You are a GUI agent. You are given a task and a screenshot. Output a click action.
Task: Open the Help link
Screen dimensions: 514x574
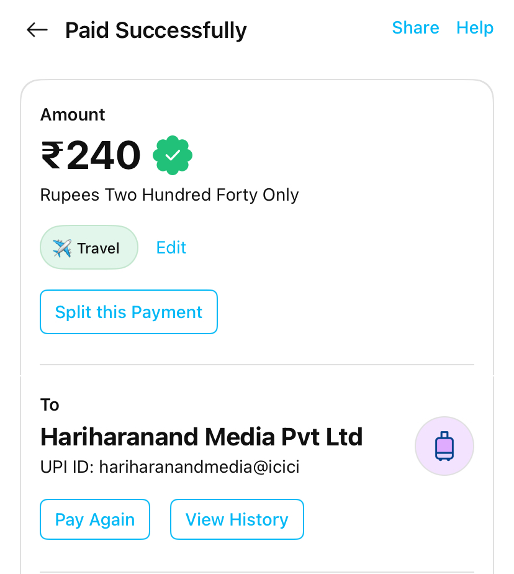point(475,28)
